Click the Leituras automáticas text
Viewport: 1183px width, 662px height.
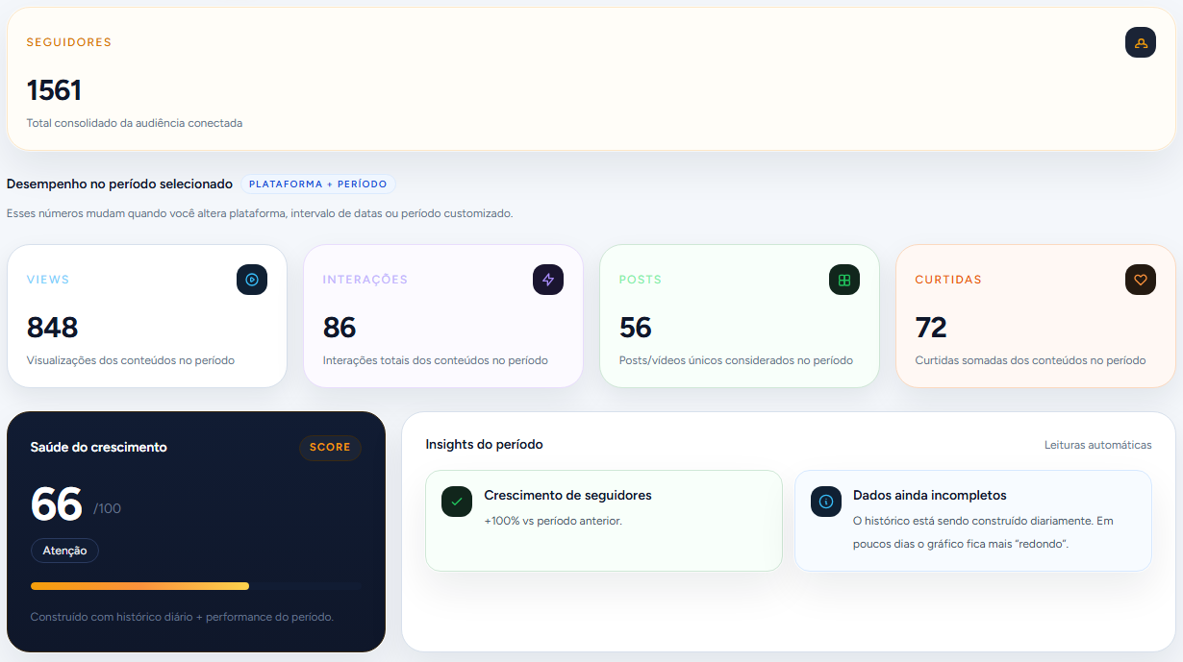pos(1098,445)
